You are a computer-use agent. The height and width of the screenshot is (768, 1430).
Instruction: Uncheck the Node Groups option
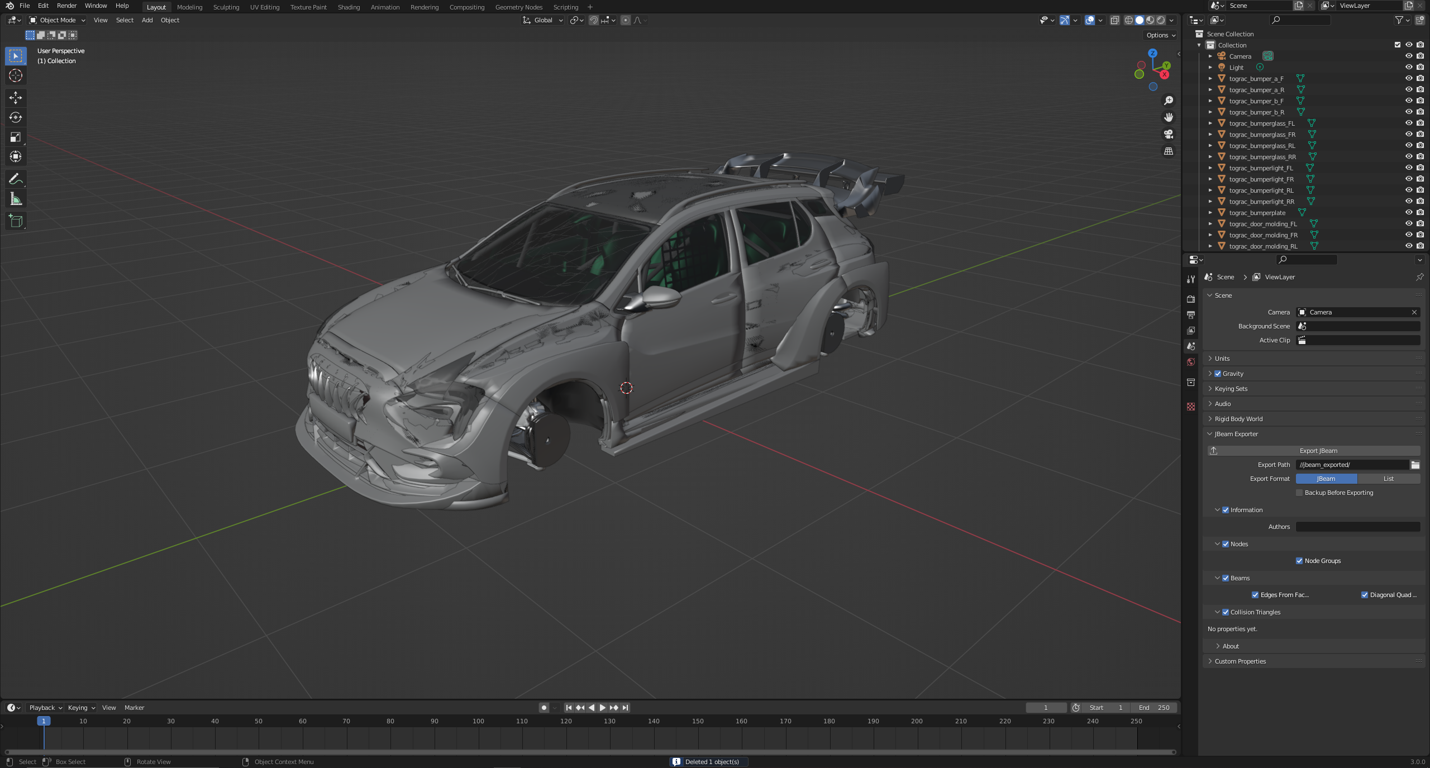1299,560
